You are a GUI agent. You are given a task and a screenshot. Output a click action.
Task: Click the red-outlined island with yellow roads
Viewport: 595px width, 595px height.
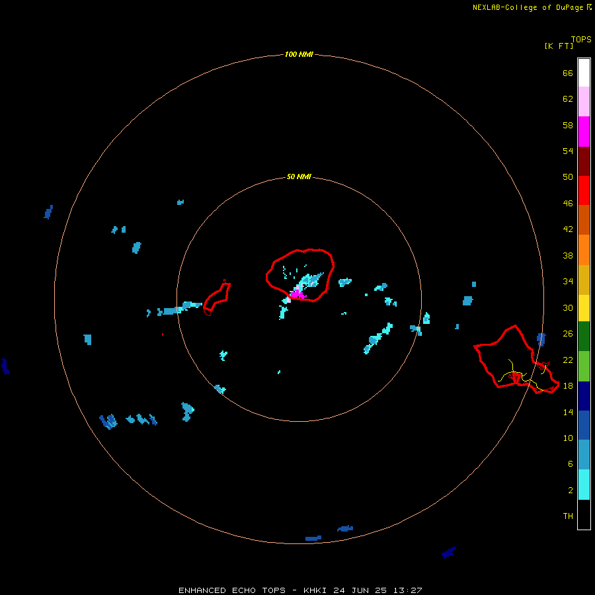(x=516, y=360)
